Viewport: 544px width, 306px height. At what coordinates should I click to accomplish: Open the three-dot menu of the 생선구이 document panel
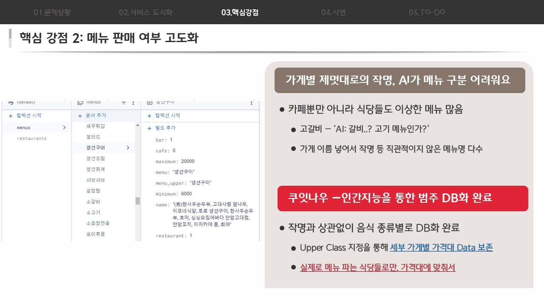click(251, 103)
